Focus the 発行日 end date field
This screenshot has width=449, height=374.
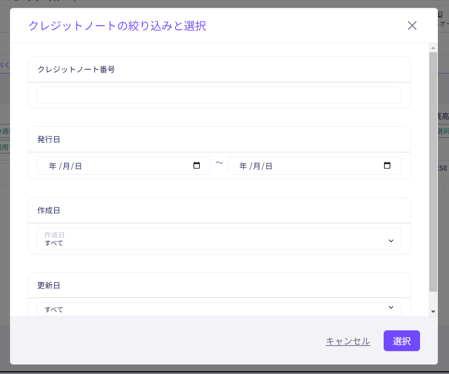[315, 166]
